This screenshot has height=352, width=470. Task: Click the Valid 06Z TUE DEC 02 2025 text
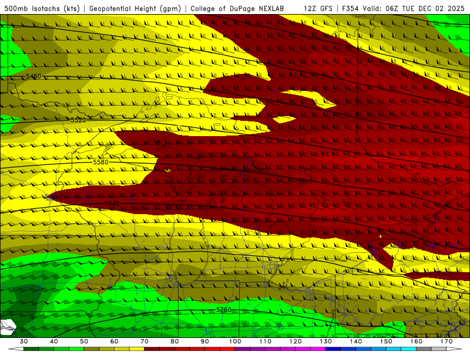click(414, 8)
